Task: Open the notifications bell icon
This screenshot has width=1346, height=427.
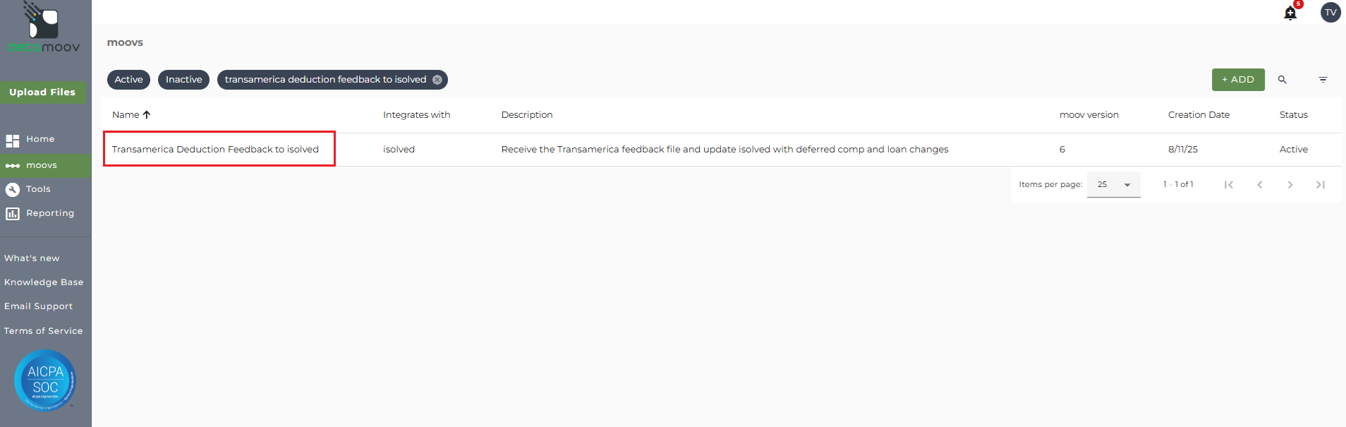Action: pyautogui.click(x=1290, y=13)
